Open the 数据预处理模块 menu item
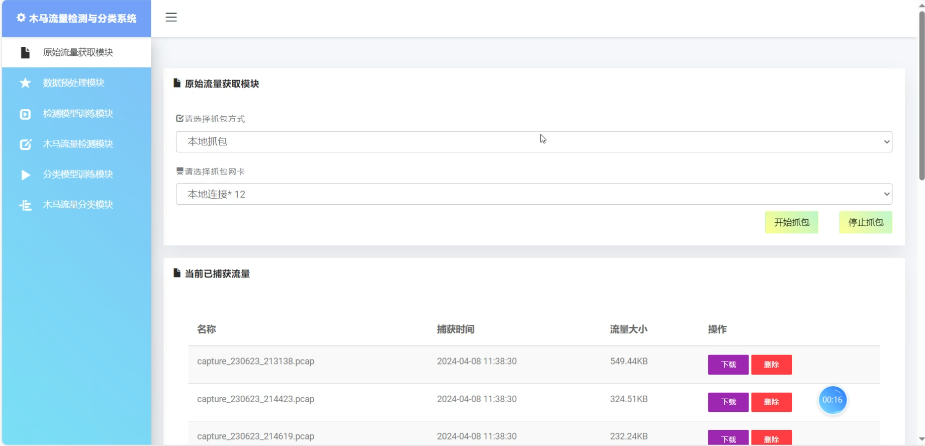The image size is (925, 446). pos(74,83)
